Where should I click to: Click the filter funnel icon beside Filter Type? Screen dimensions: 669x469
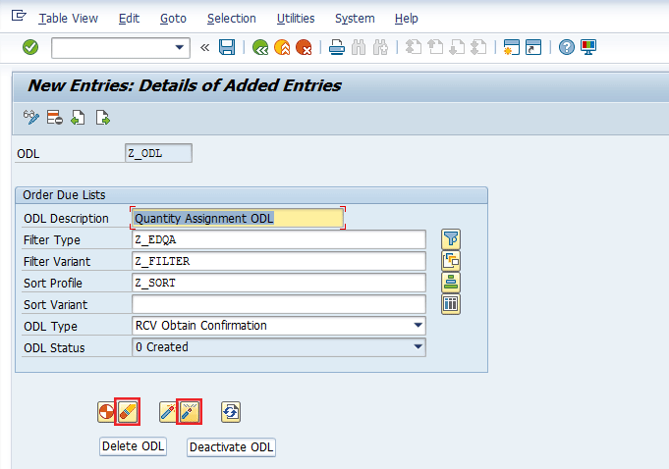tap(451, 239)
